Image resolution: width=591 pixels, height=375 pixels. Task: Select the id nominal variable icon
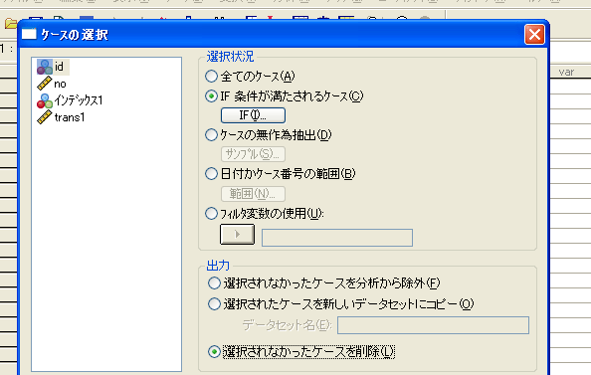tap(45, 67)
